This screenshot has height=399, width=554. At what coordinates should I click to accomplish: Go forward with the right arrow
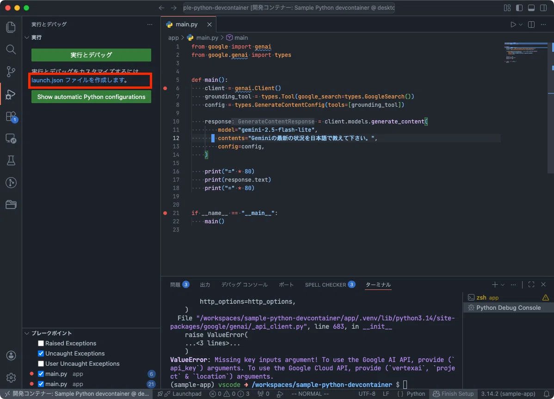click(x=173, y=8)
